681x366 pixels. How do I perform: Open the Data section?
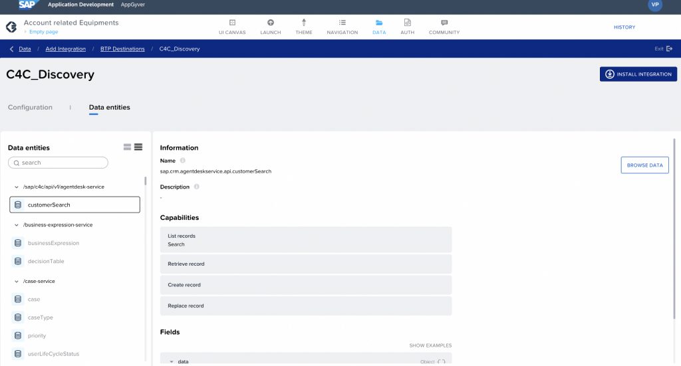tap(379, 27)
